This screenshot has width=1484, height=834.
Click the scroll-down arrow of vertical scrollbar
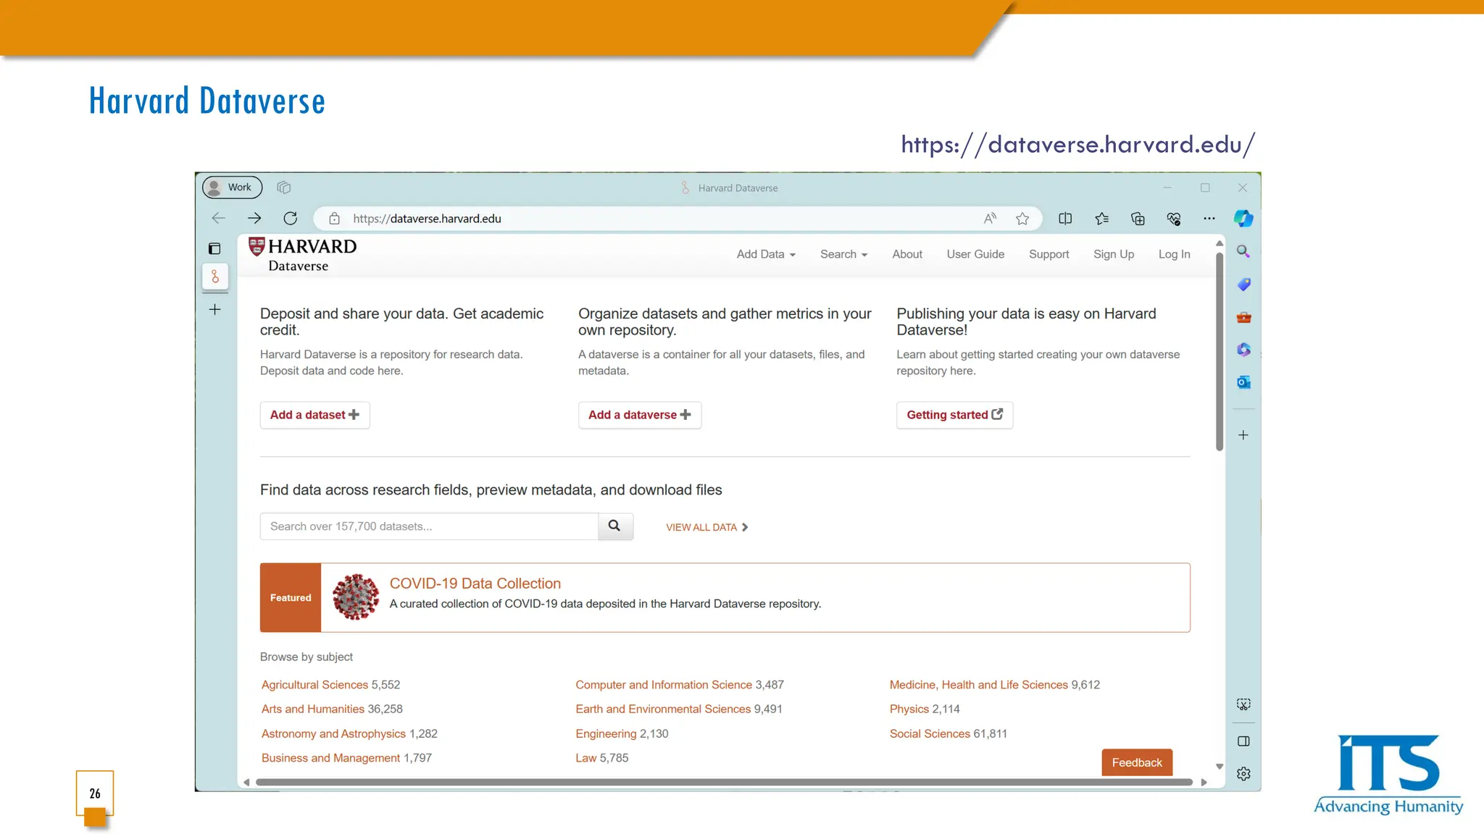click(1220, 766)
